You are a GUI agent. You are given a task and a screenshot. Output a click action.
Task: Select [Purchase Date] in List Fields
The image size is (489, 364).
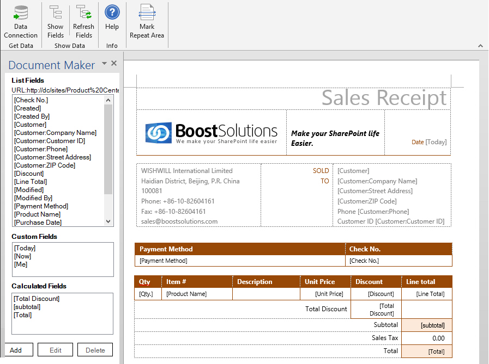click(x=38, y=223)
